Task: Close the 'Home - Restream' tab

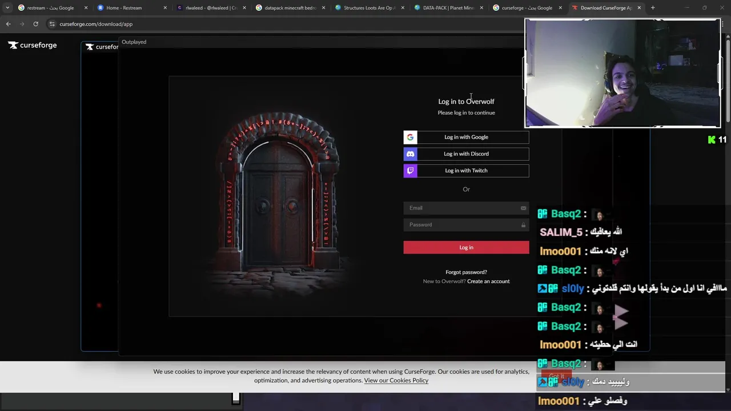Action: click(x=165, y=8)
